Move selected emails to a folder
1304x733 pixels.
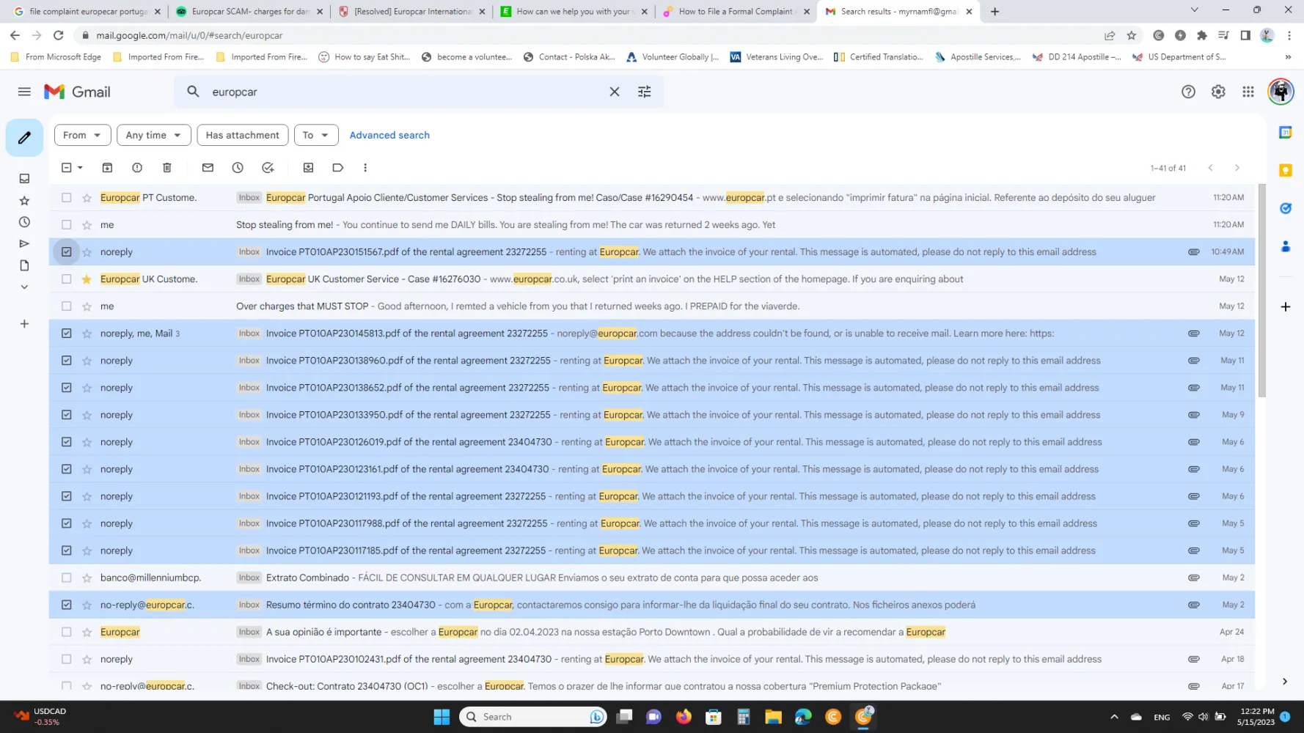point(308,168)
